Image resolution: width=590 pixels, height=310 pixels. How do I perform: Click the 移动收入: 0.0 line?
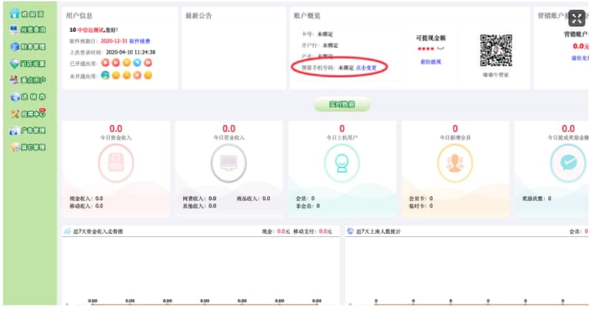coord(86,206)
